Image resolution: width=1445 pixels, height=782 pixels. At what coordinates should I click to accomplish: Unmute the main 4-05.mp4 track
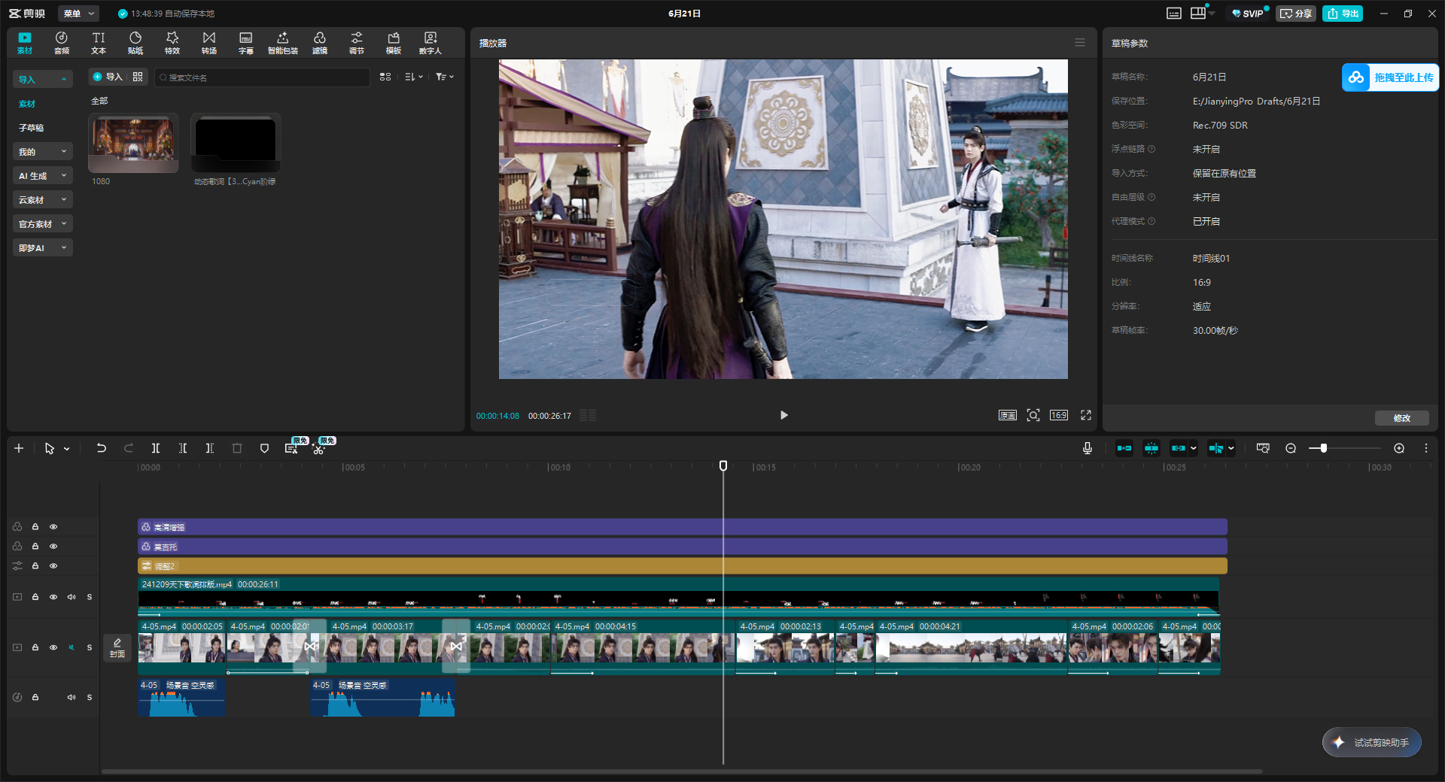[x=71, y=647]
